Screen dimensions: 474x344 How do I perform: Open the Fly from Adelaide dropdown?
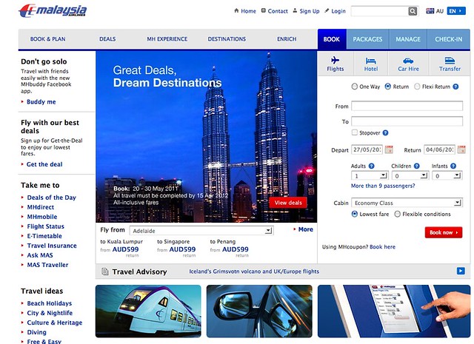coord(201,231)
